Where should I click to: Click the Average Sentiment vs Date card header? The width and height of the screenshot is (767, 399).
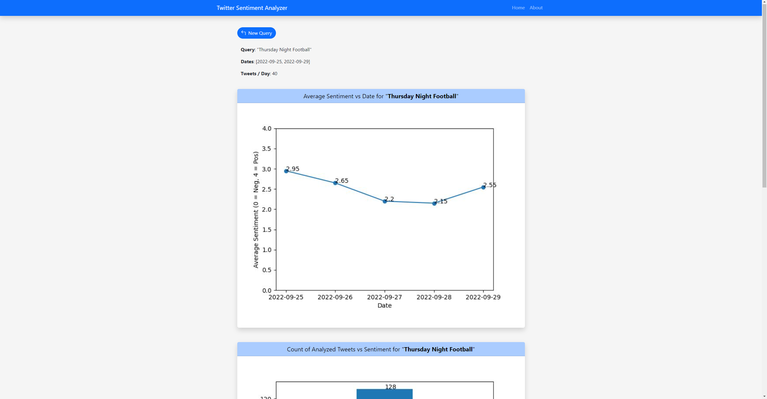pyautogui.click(x=381, y=96)
